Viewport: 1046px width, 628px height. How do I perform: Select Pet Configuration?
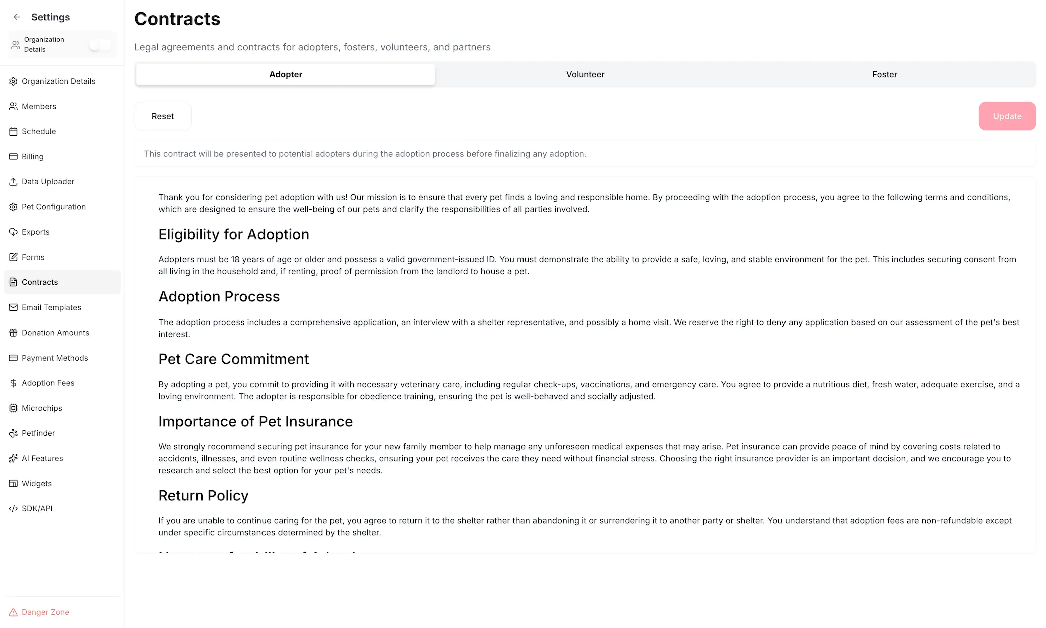(54, 207)
